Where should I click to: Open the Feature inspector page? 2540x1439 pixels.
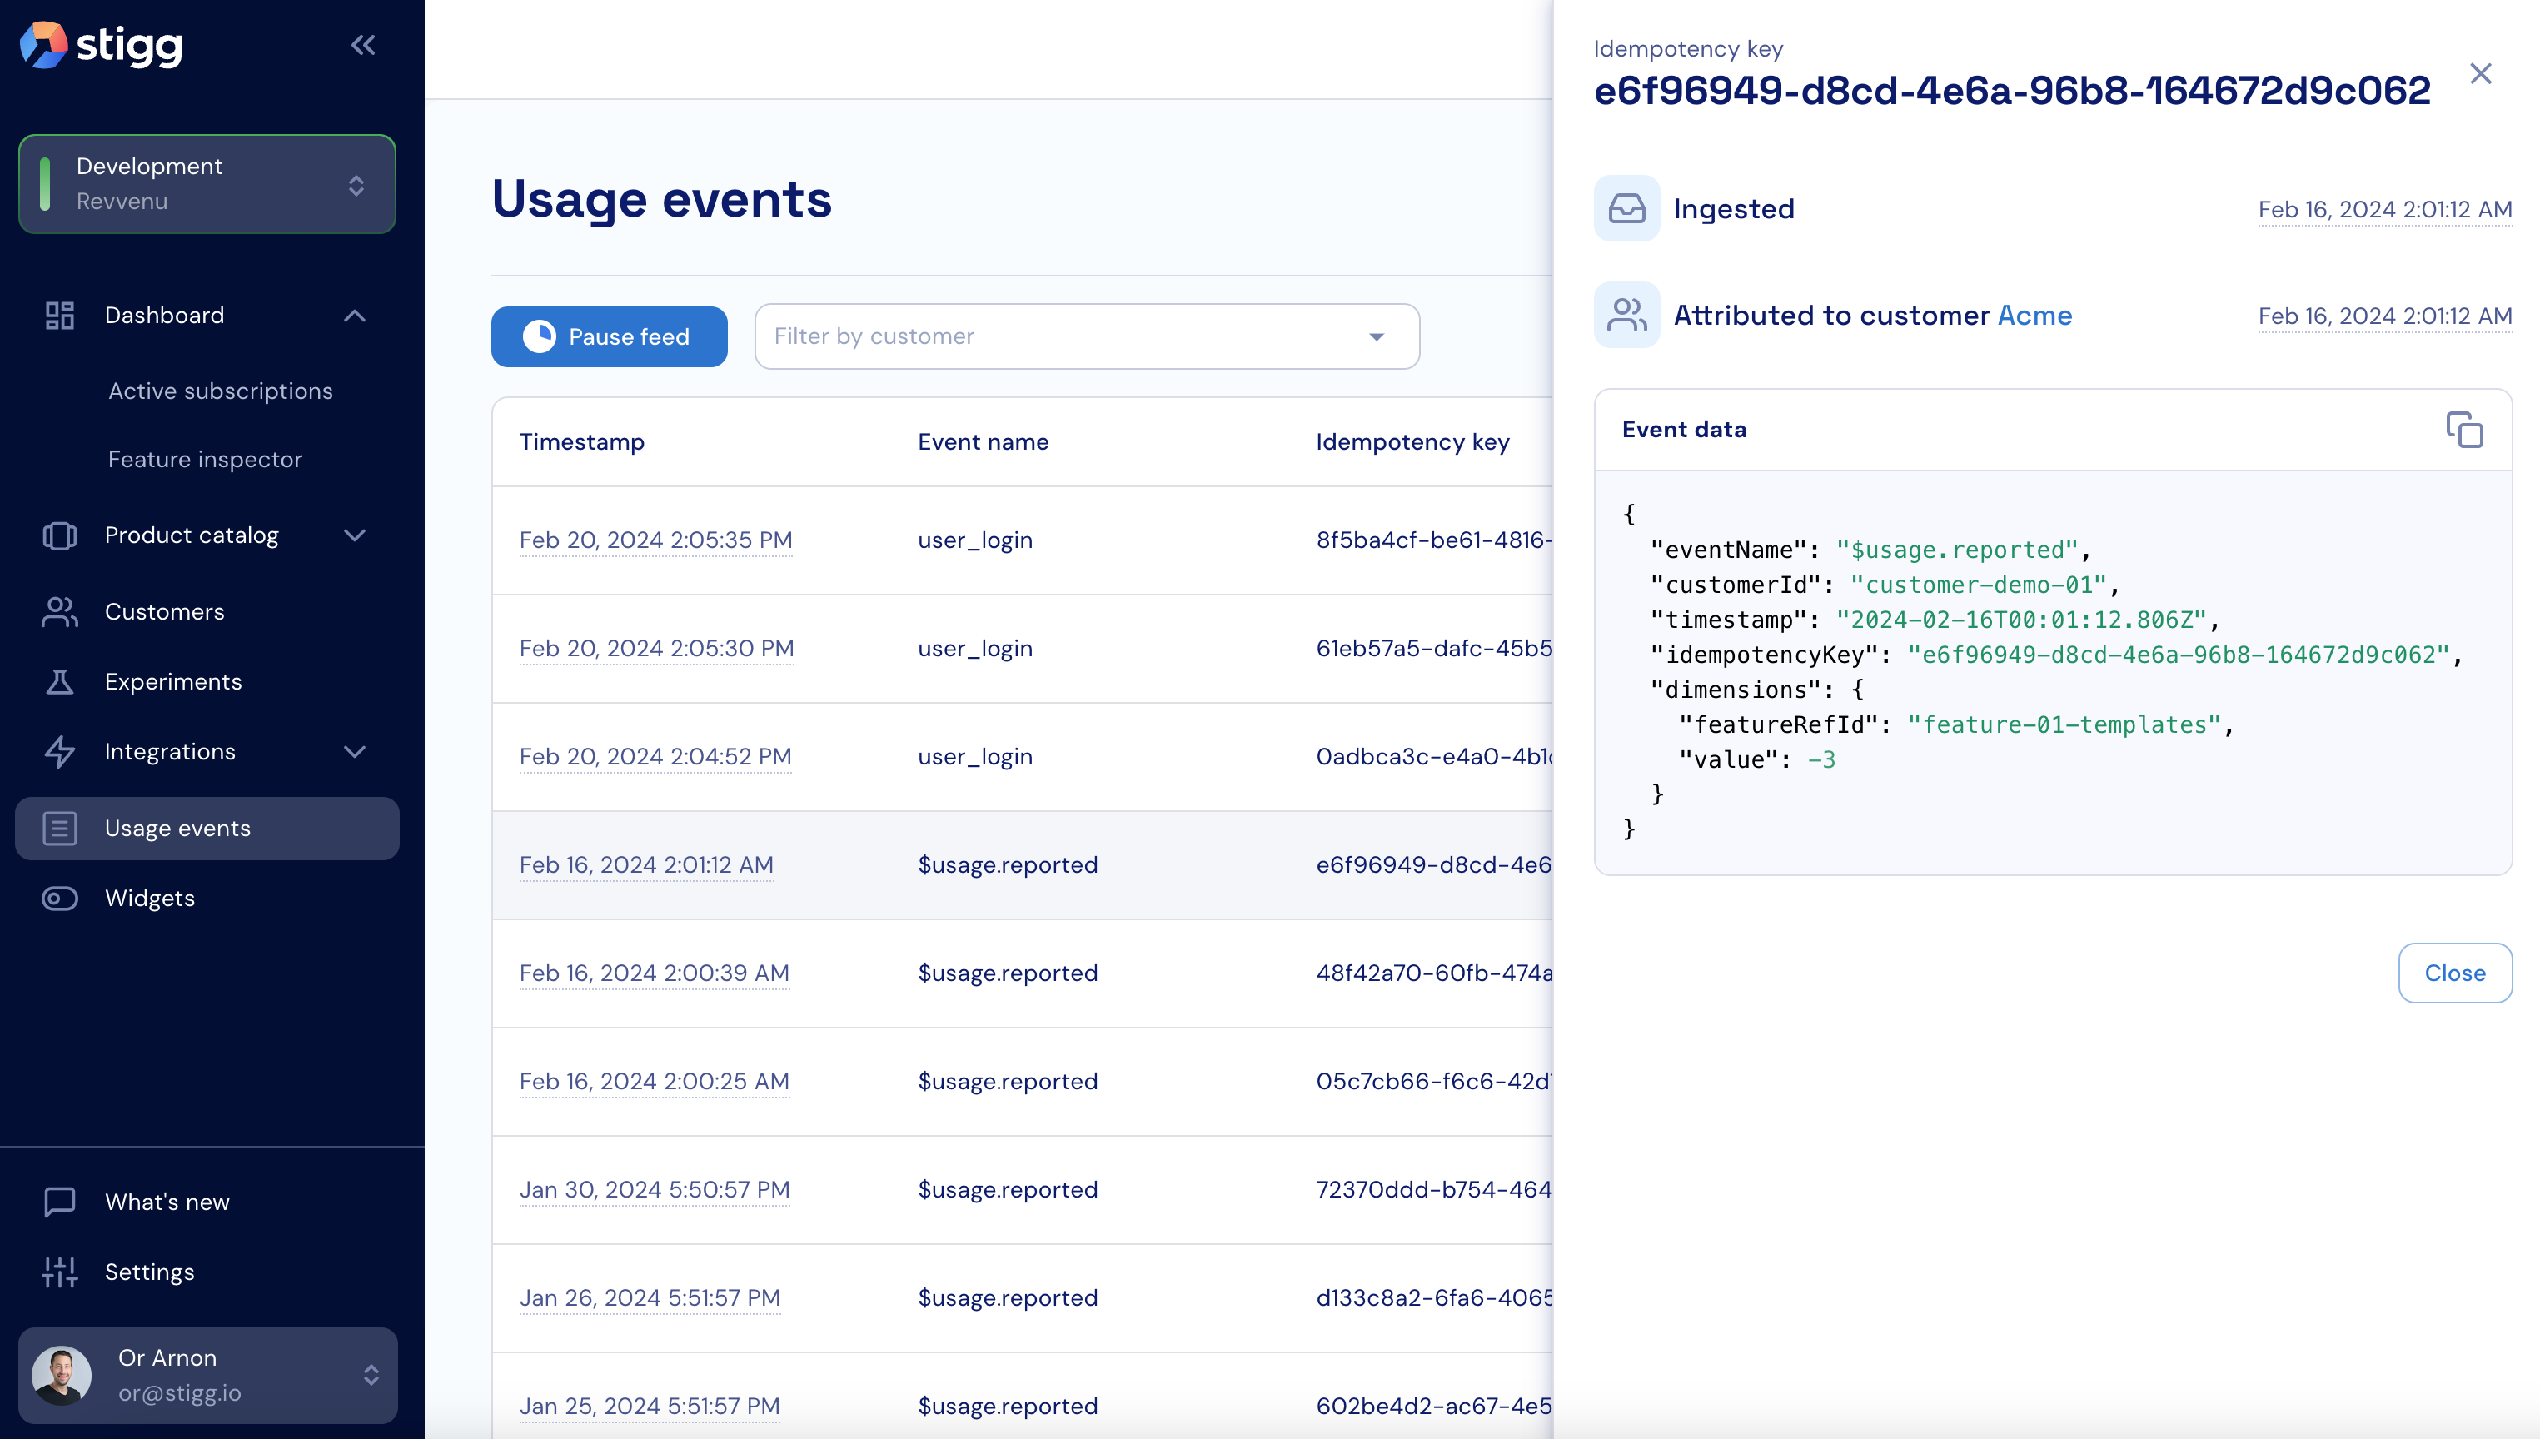pyautogui.click(x=205, y=460)
